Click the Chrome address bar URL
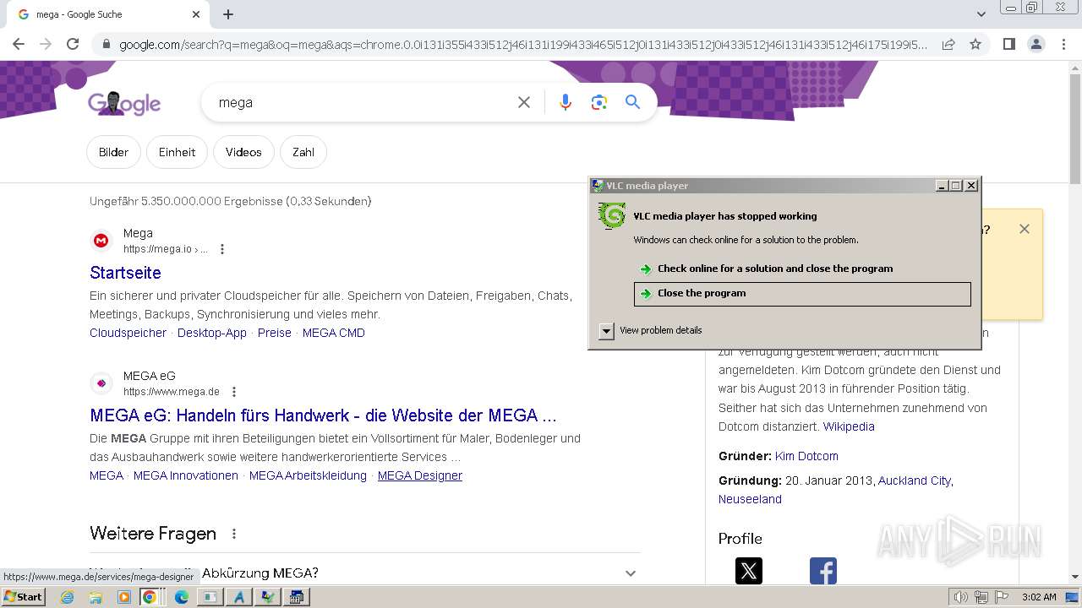This screenshot has height=608, width=1082. pyautogui.click(x=522, y=44)
